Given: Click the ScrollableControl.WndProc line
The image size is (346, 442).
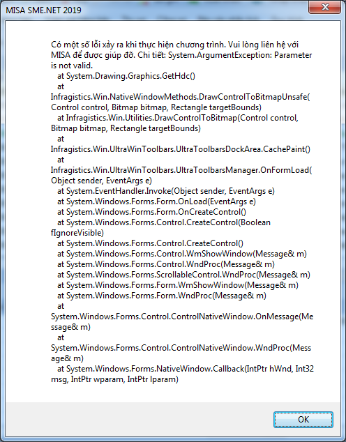Looking at the screenshot, I should [183, 275].
